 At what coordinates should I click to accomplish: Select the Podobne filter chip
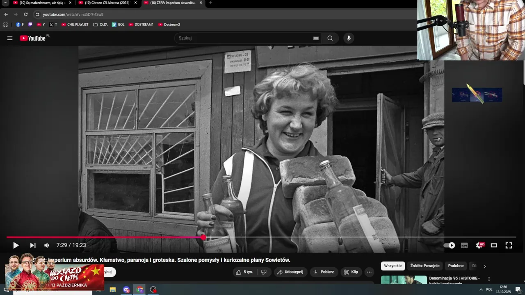click(456, 266)
